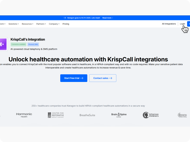Image resolution: width=190 pixels, height=142 pixels.
Task: Expand the Company menu
Action: click(x=54, y=24)
